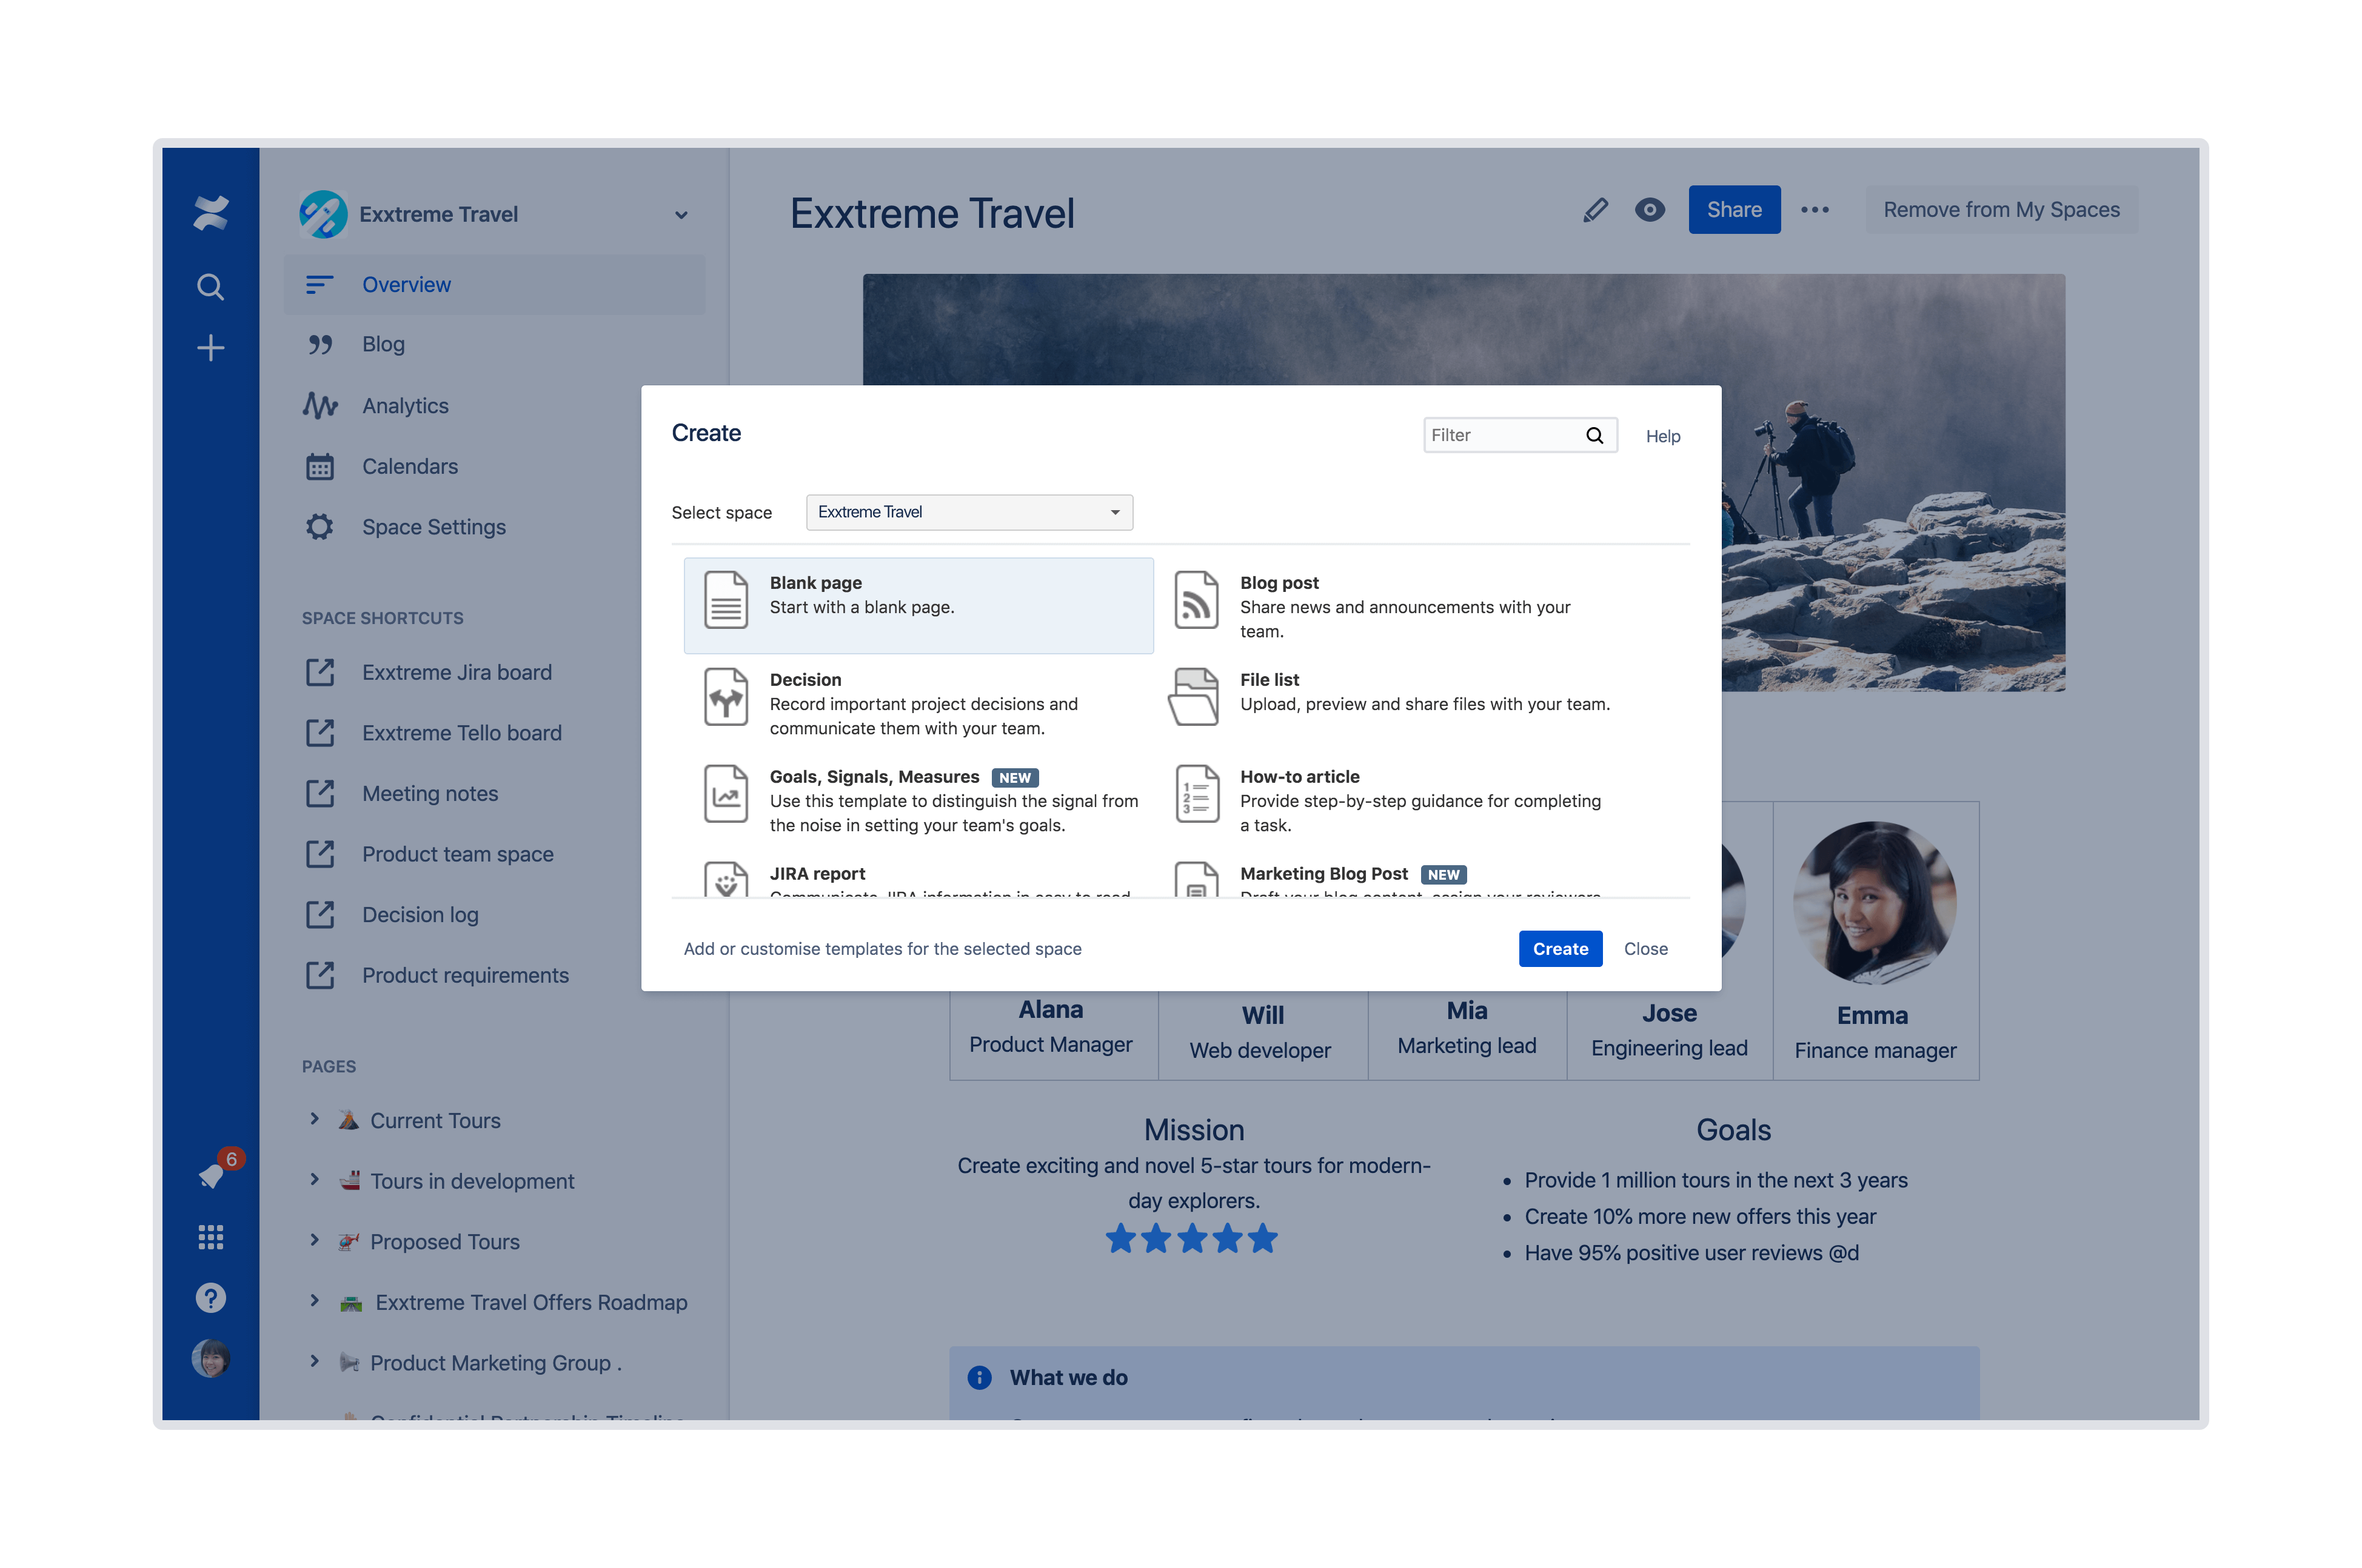
Task: Open the more actions ellipsis menu
Action: (x=1814, y=210)
